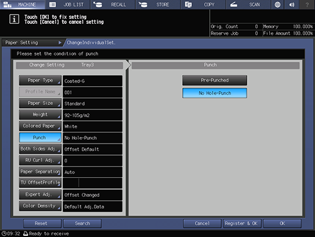Open the Both Sides Adj. setting
Image resolution: width=315 pixels, height=237 pixels.
(x=40, y=149)
